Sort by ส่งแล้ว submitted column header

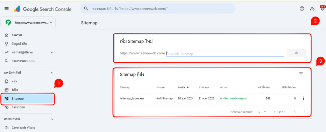tap(181, 87)
